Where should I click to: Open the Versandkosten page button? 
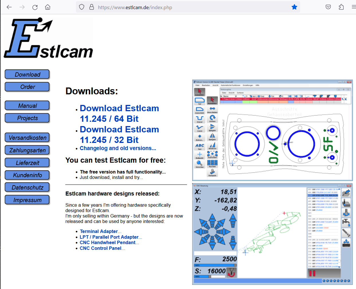[x=27, y=137]
